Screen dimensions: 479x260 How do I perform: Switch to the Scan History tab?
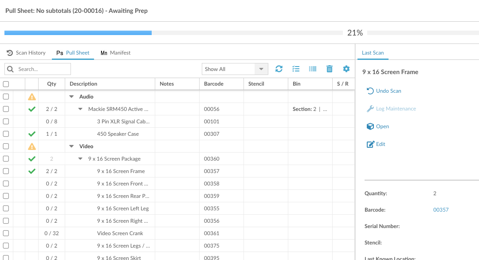26,53
